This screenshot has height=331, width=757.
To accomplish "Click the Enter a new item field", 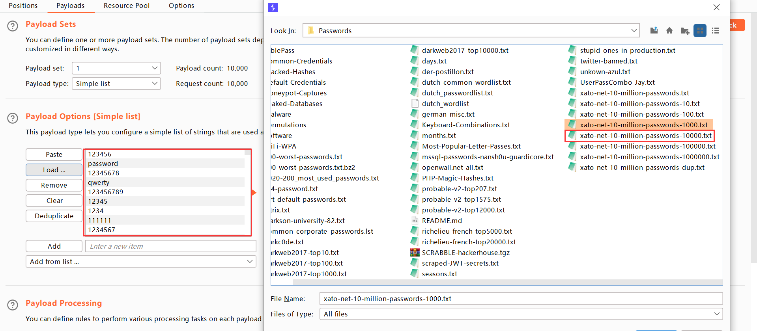I will point(171,246).
